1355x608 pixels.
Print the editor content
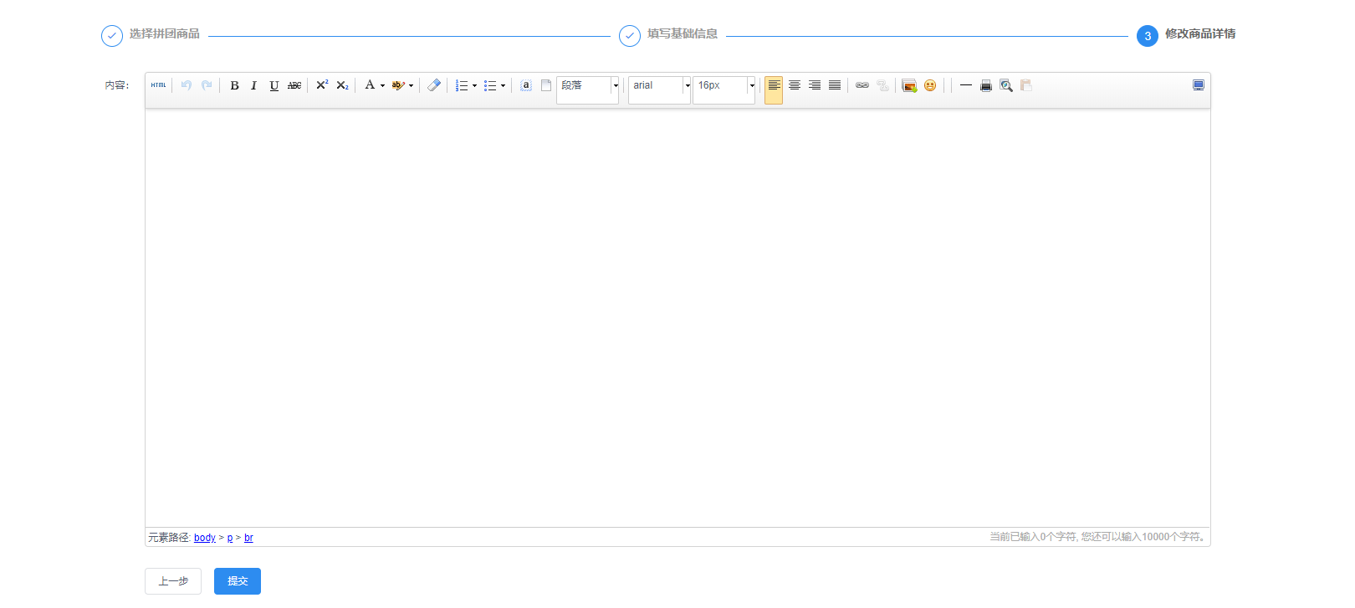986,85
